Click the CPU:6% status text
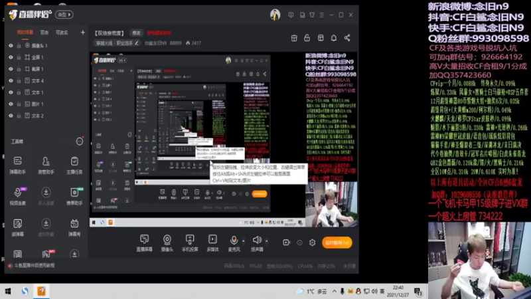 click(x=305, y=266)
